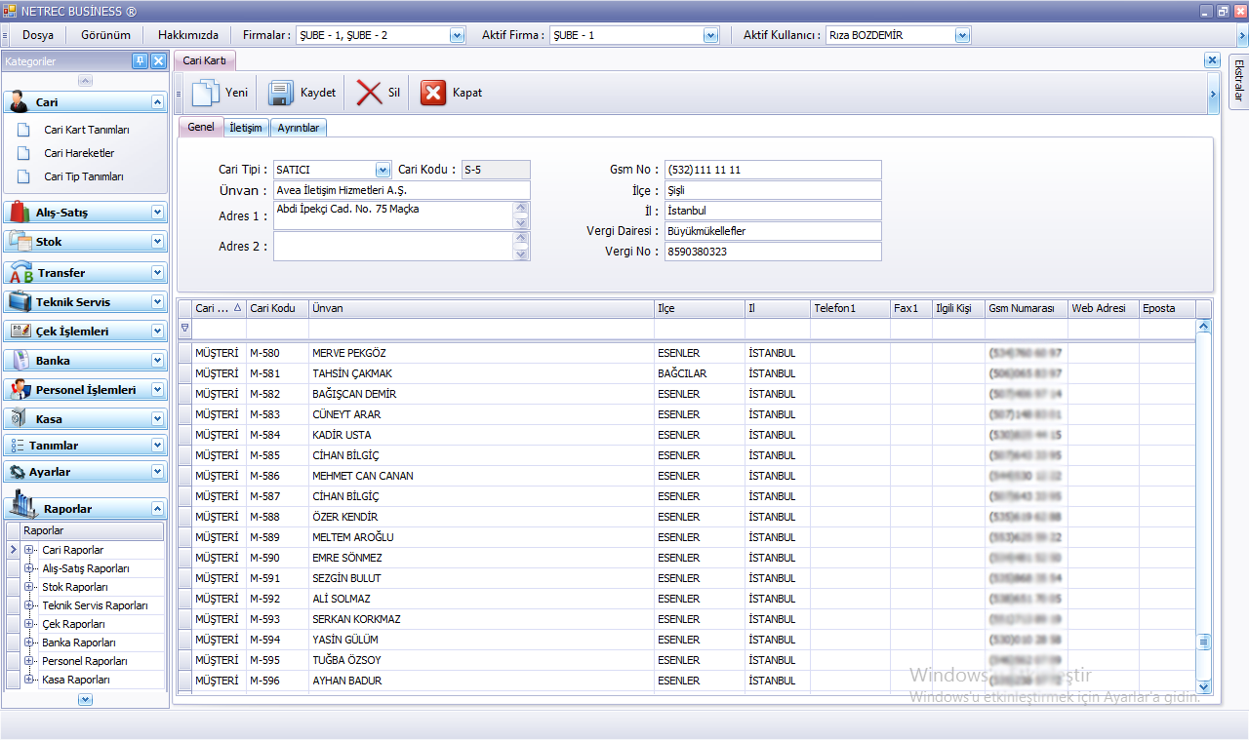Select Personel Raporları tree item
1249x740 pixels.
coord(85,661)
